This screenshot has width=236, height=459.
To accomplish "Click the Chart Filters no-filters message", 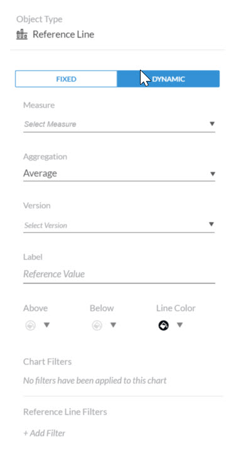I will pos(95,380).
